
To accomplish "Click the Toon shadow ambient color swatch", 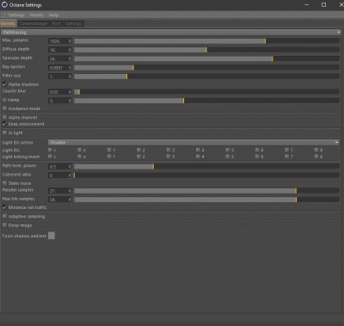I will (52, 236).
